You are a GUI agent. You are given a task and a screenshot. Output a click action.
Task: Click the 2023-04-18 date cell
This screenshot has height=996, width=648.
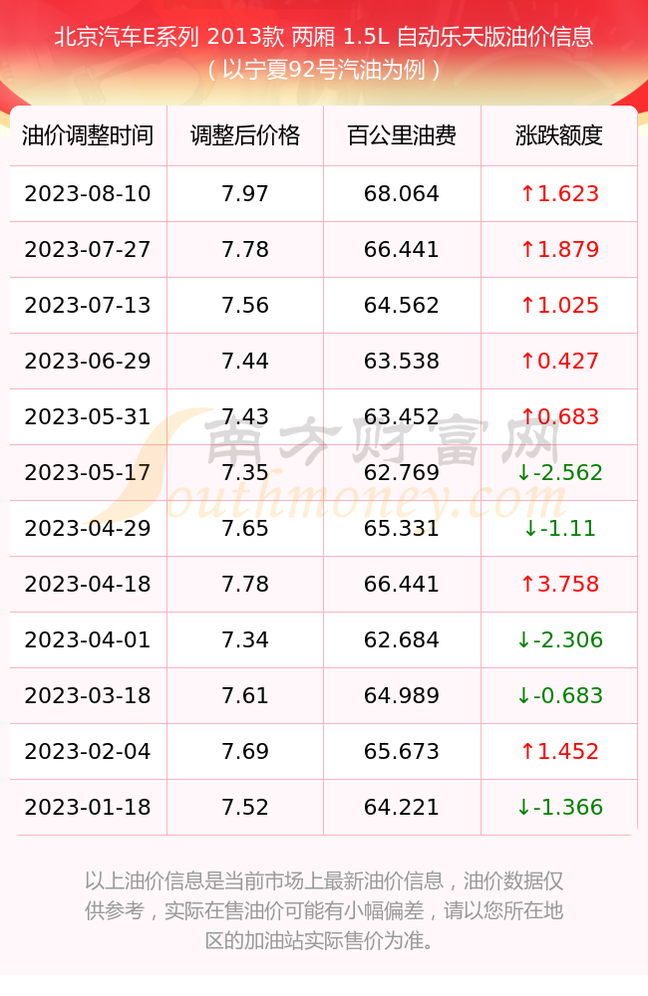point(88,585)
